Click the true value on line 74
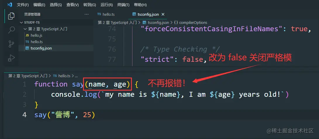 tap(299, 29)
